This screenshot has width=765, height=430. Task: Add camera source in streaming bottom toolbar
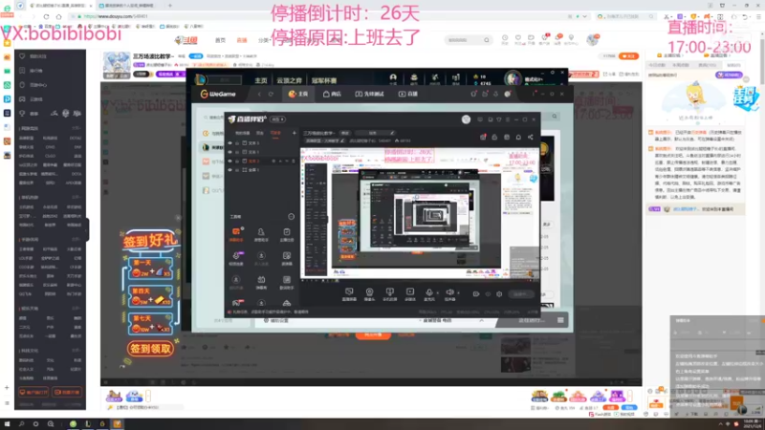[369, 294]
